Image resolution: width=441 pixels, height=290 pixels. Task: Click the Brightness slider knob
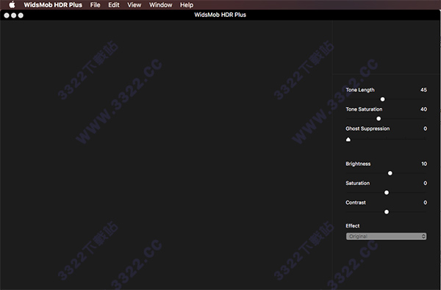pyautogui.click(x=390, y=173)
